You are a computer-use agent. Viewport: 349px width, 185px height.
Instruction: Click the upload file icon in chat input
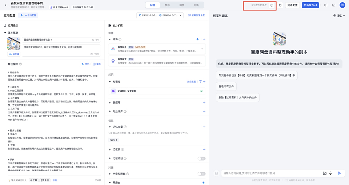[325, 173]
